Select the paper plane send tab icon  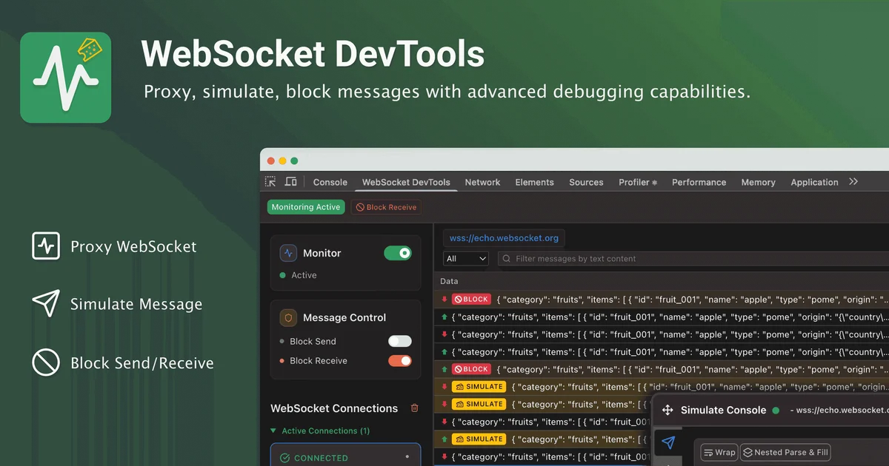pyautogui.click(x=668, y=442)
